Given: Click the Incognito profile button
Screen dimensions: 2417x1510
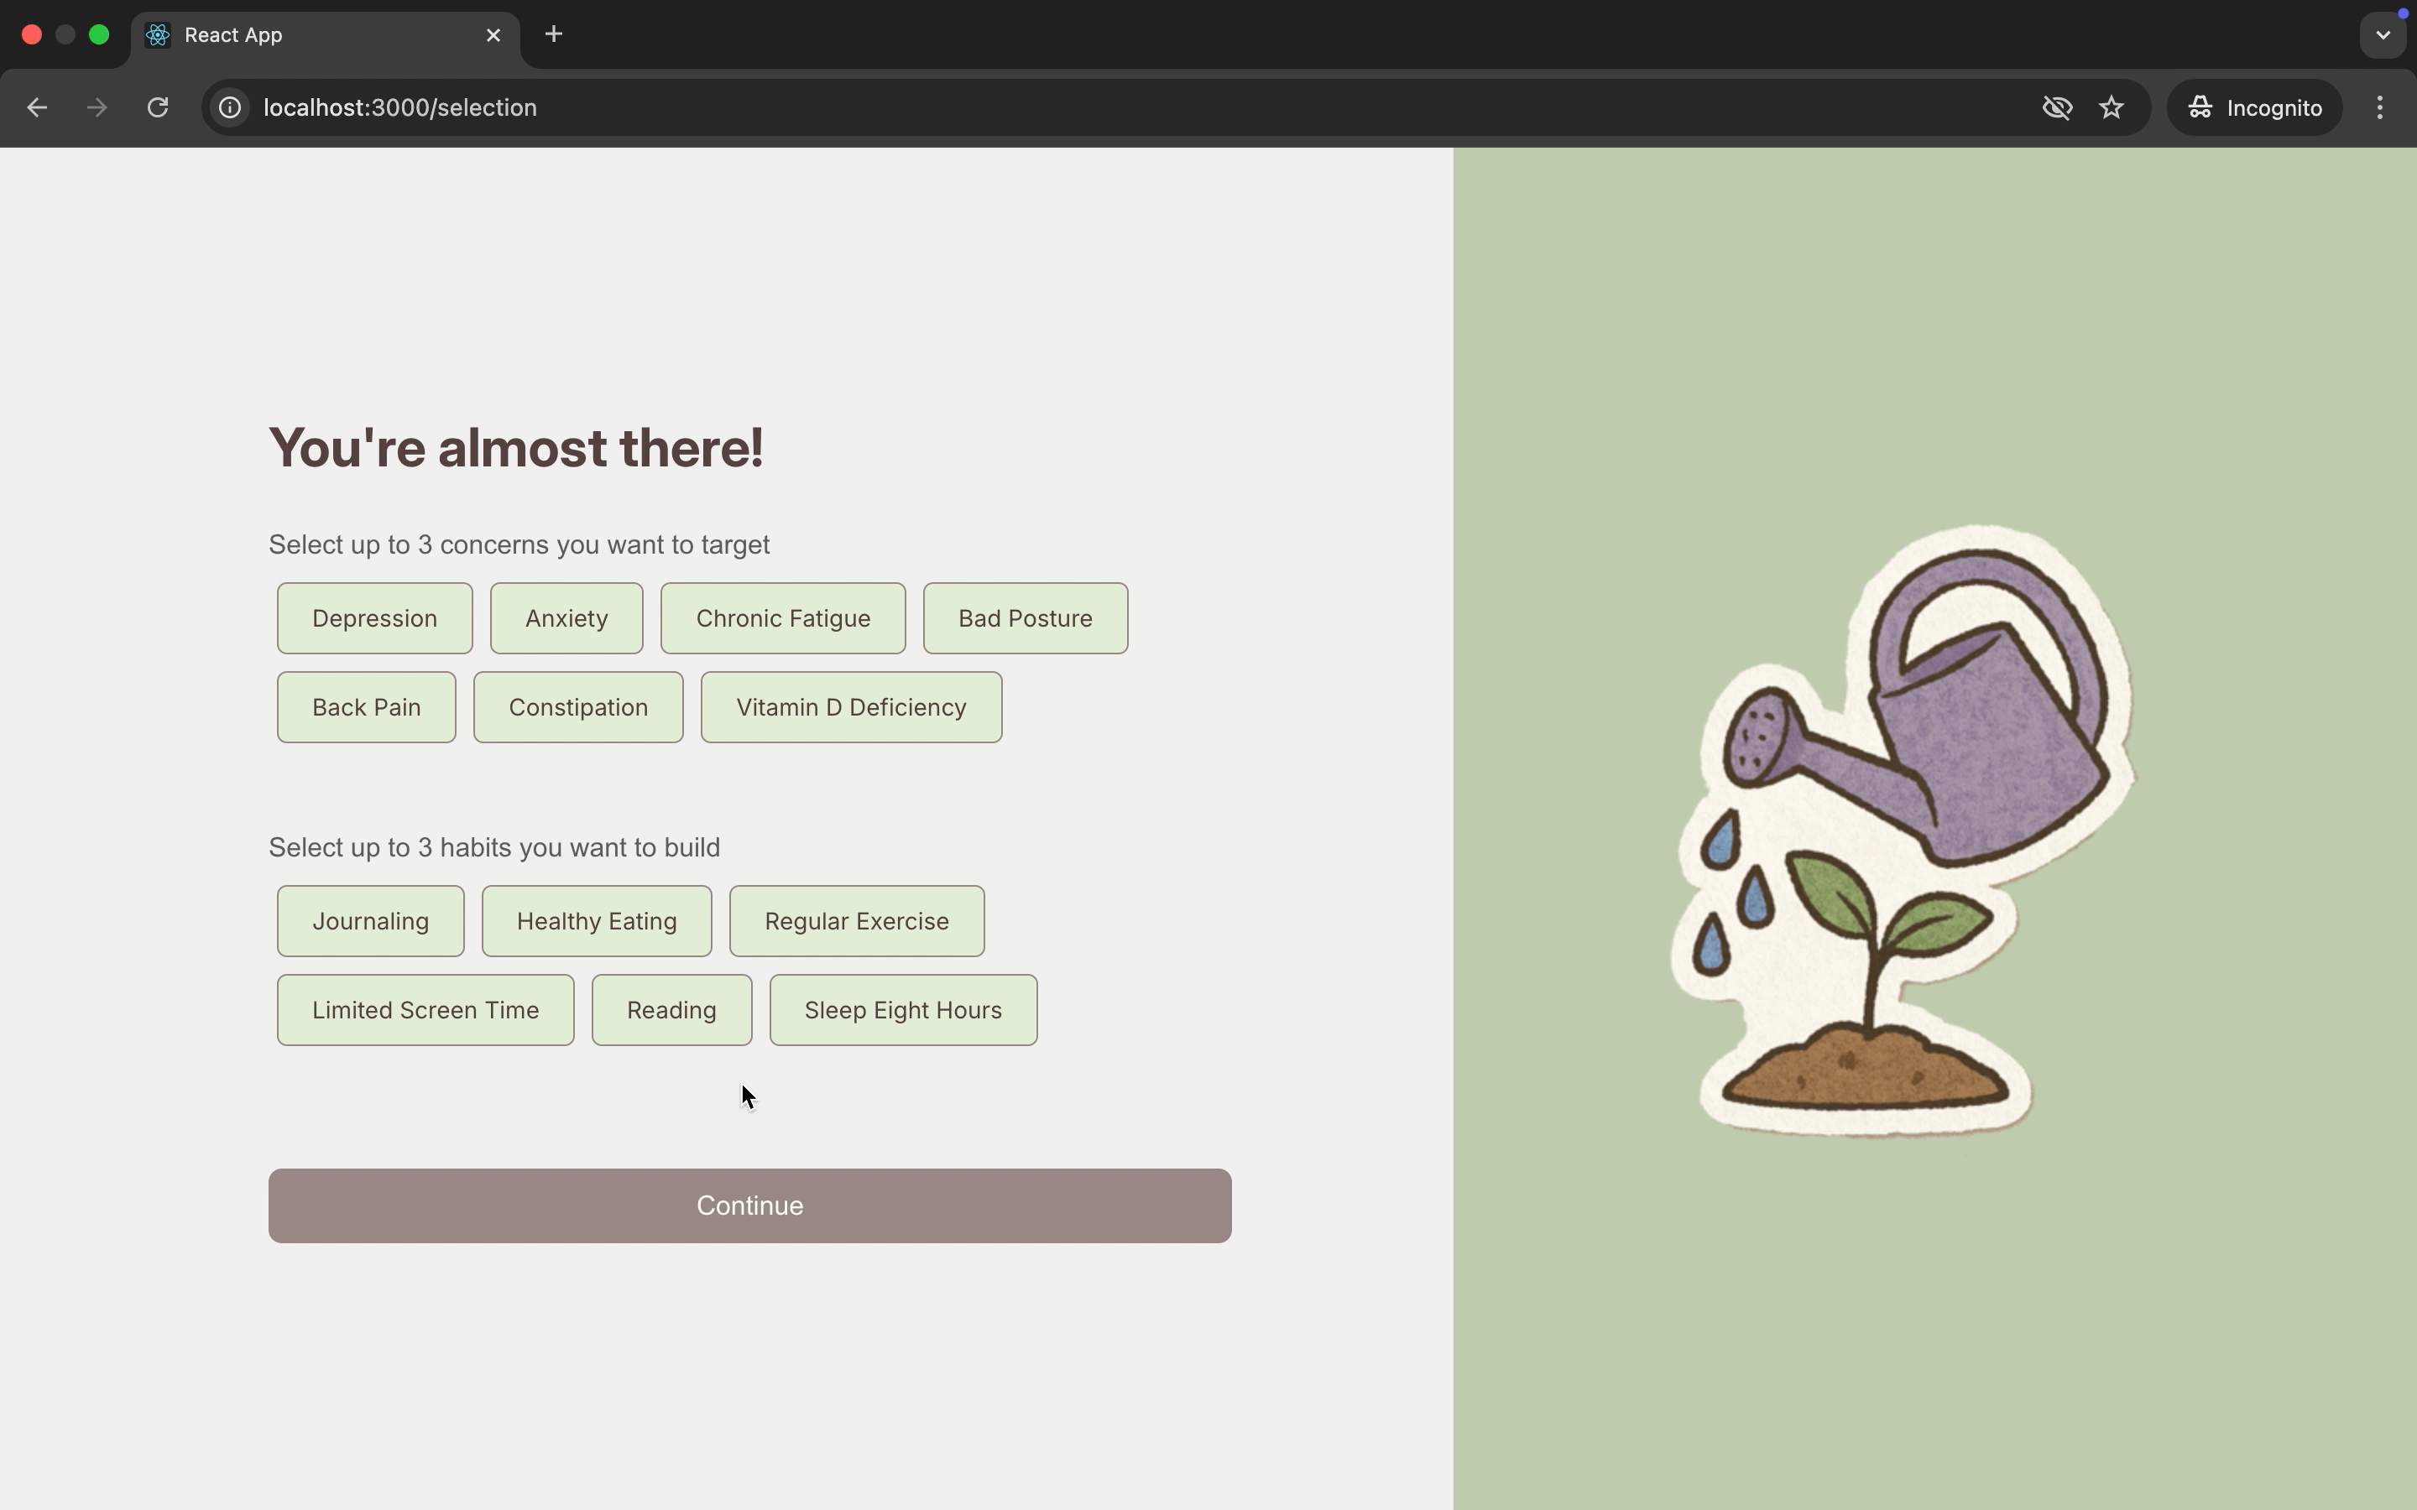Looking at the screenshot, I should [2254, 108].
